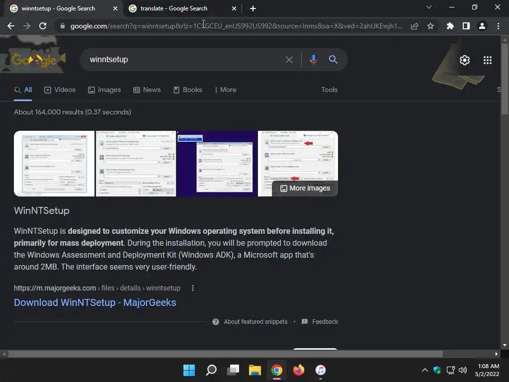This screenshot has width=509, height=382.
Task: Expand the More search categories
Action: 225,90
